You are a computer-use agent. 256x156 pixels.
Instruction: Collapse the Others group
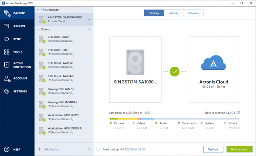click(x=38, y=30)
